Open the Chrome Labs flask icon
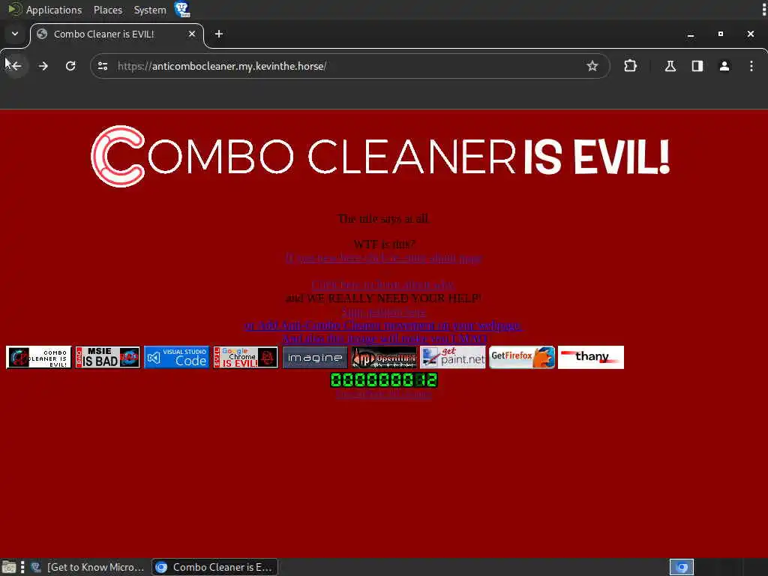Screen dimensions: 768x576 pyautogui.click(x=670, y=66)
